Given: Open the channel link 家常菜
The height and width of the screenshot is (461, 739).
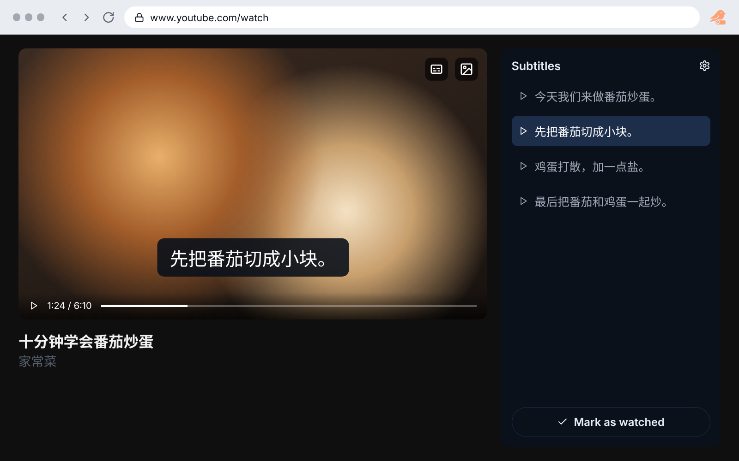Looking at the screenshot, I should (x=37, y=361).
